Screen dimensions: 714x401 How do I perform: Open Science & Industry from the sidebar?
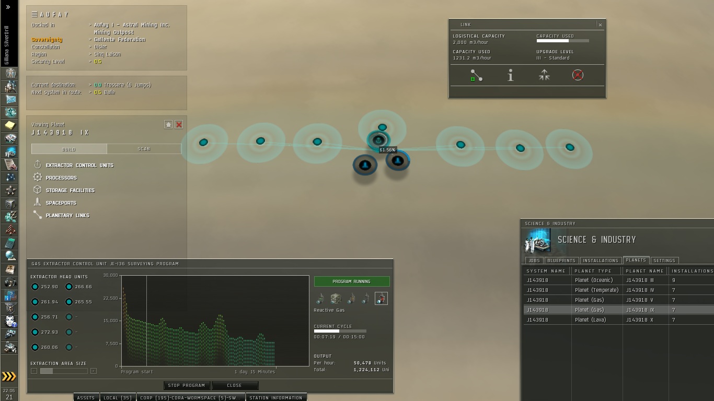click(10, 151)
